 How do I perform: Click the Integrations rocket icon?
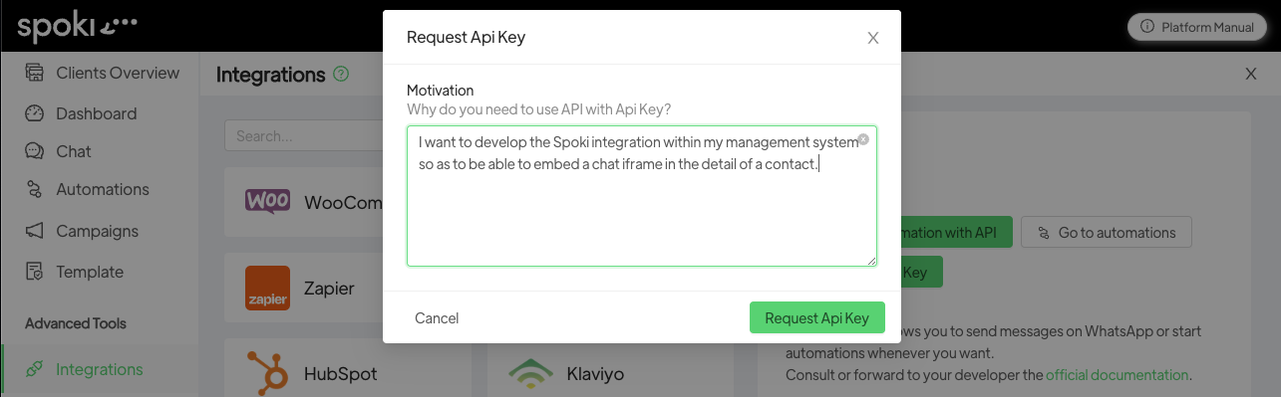[x=35, y=369]
